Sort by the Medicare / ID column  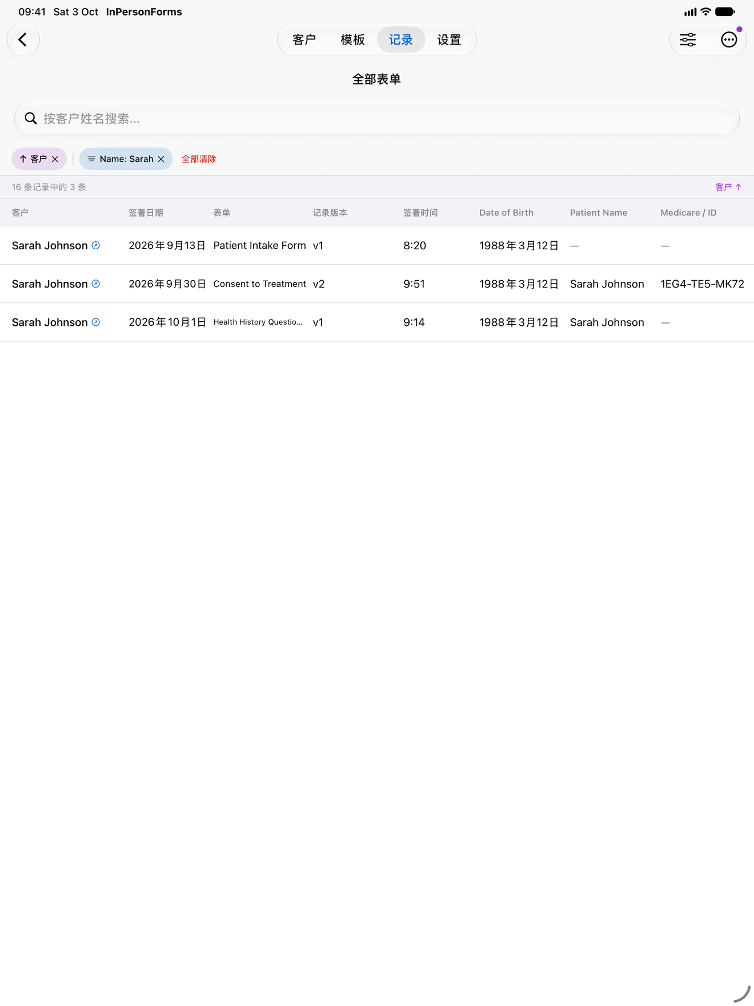pyautogui.click(x=688, y=213)
